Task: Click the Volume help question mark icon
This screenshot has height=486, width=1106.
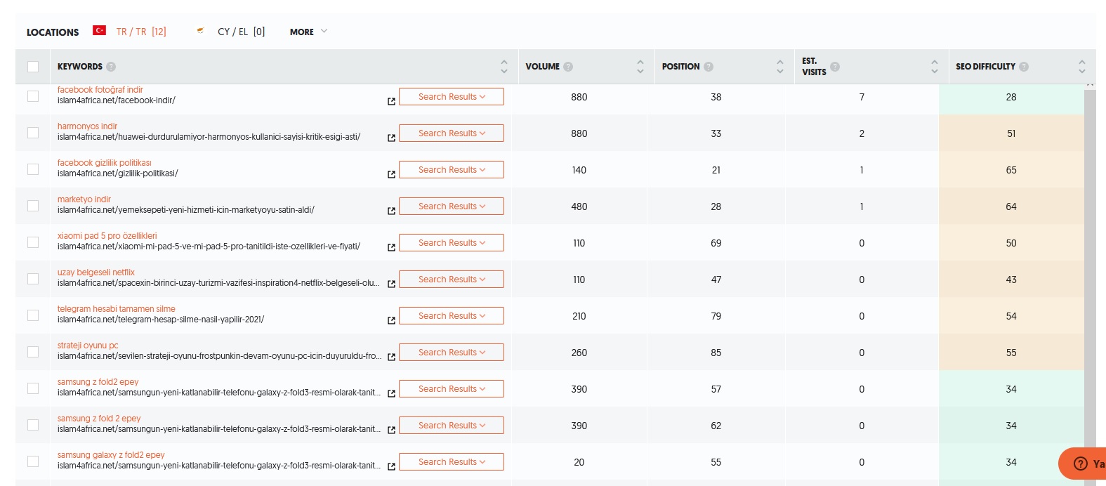Action: (x=568, y=67)
